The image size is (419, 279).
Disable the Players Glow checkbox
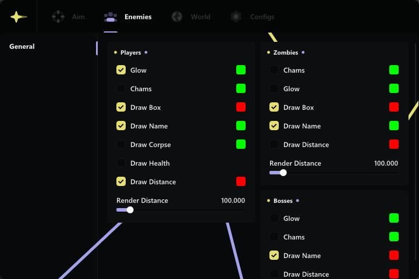(121, 70)
